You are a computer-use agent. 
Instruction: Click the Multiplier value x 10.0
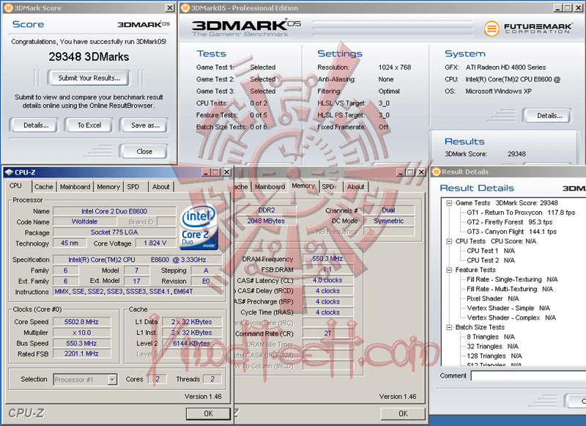[x=81, y=333]
